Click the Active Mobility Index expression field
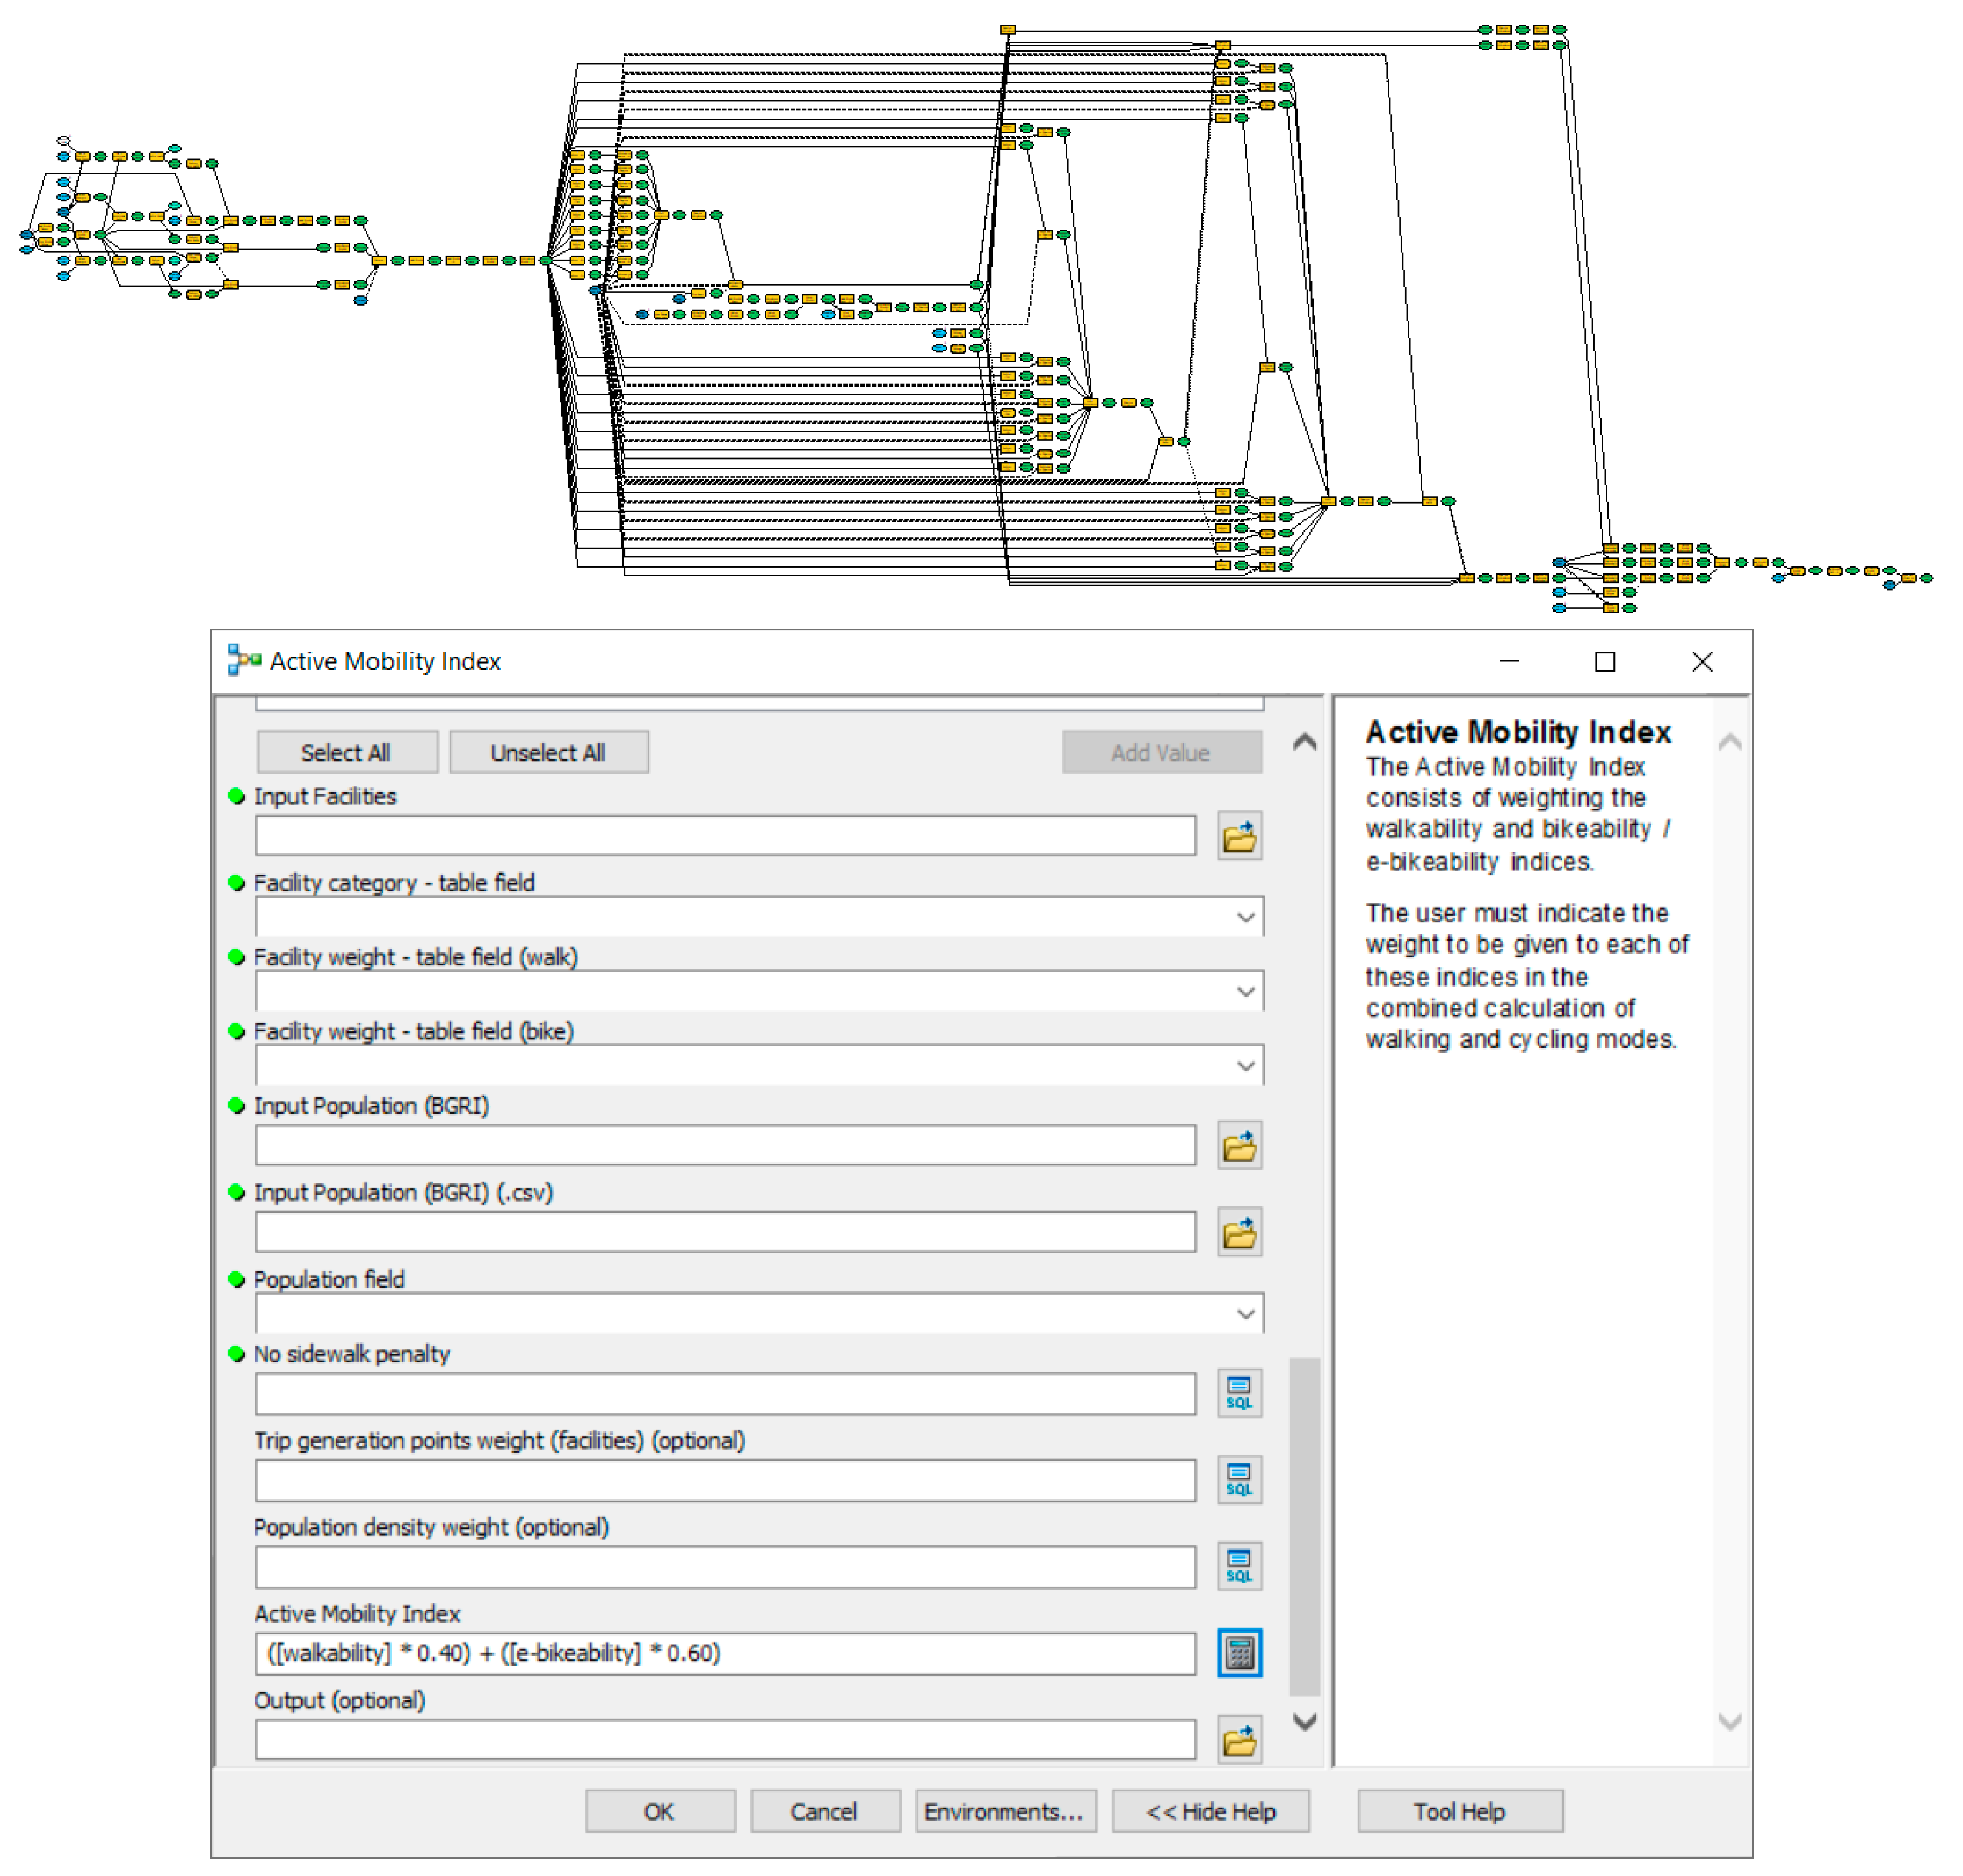Viewport: 1963px width, 1876px height. [725, 1653]
